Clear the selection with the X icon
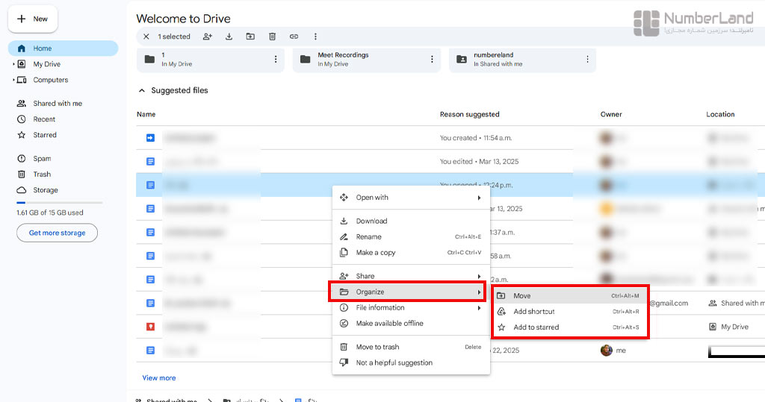Viewport: 765px width, 402px height. (146, 37)
